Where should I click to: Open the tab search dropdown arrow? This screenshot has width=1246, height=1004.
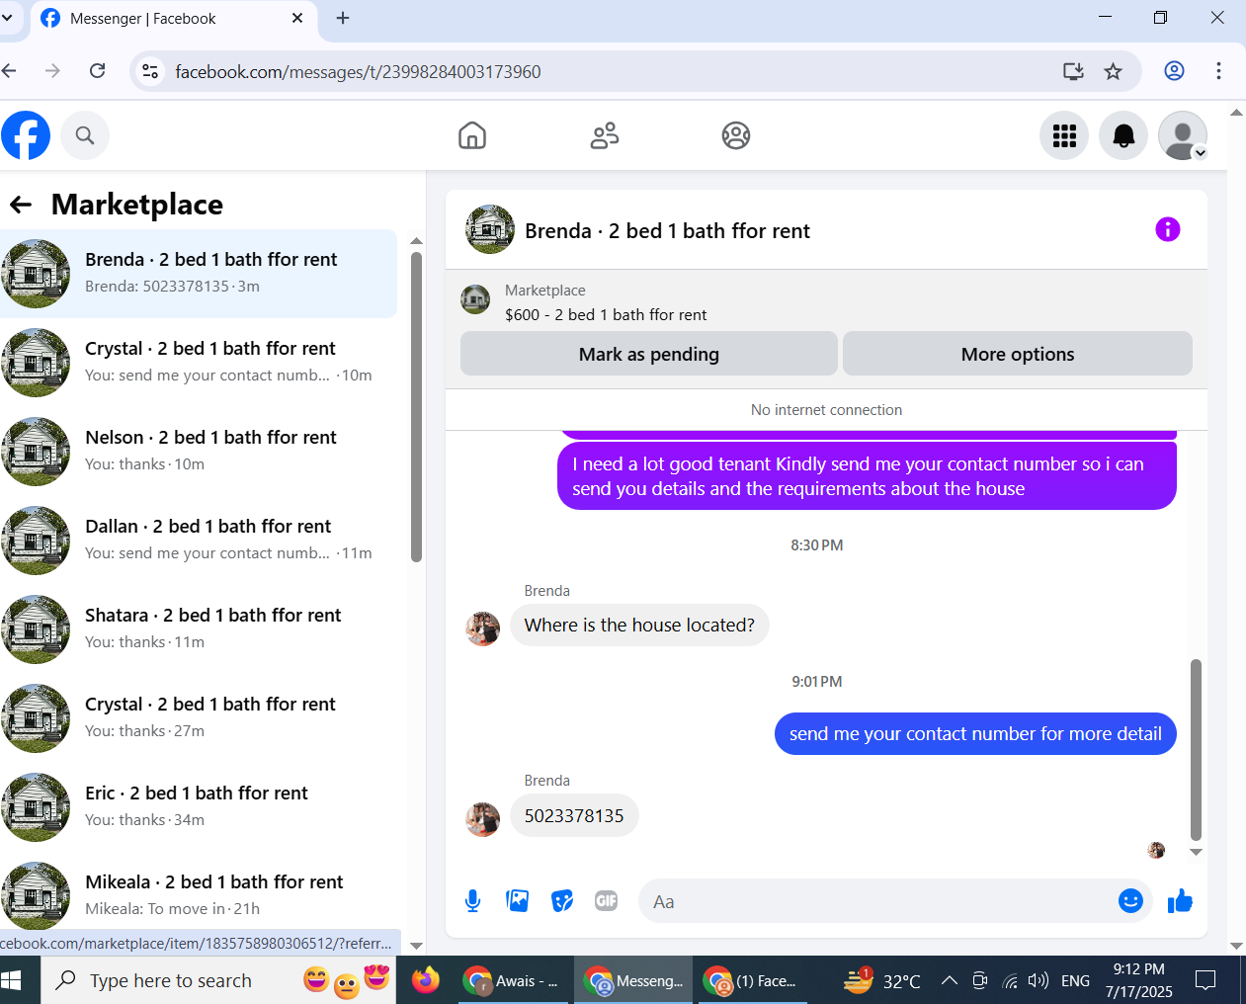[7, 18]
